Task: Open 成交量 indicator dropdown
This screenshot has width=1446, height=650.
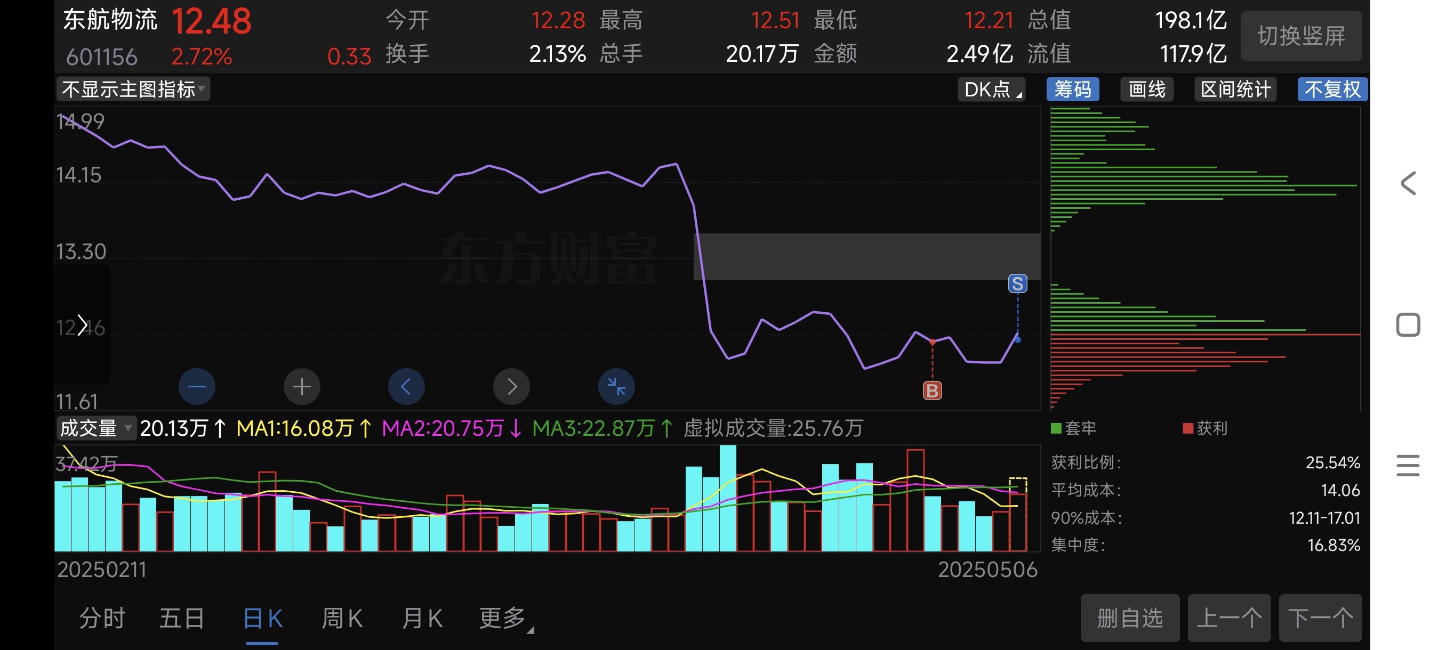Action: click(95, 428)
